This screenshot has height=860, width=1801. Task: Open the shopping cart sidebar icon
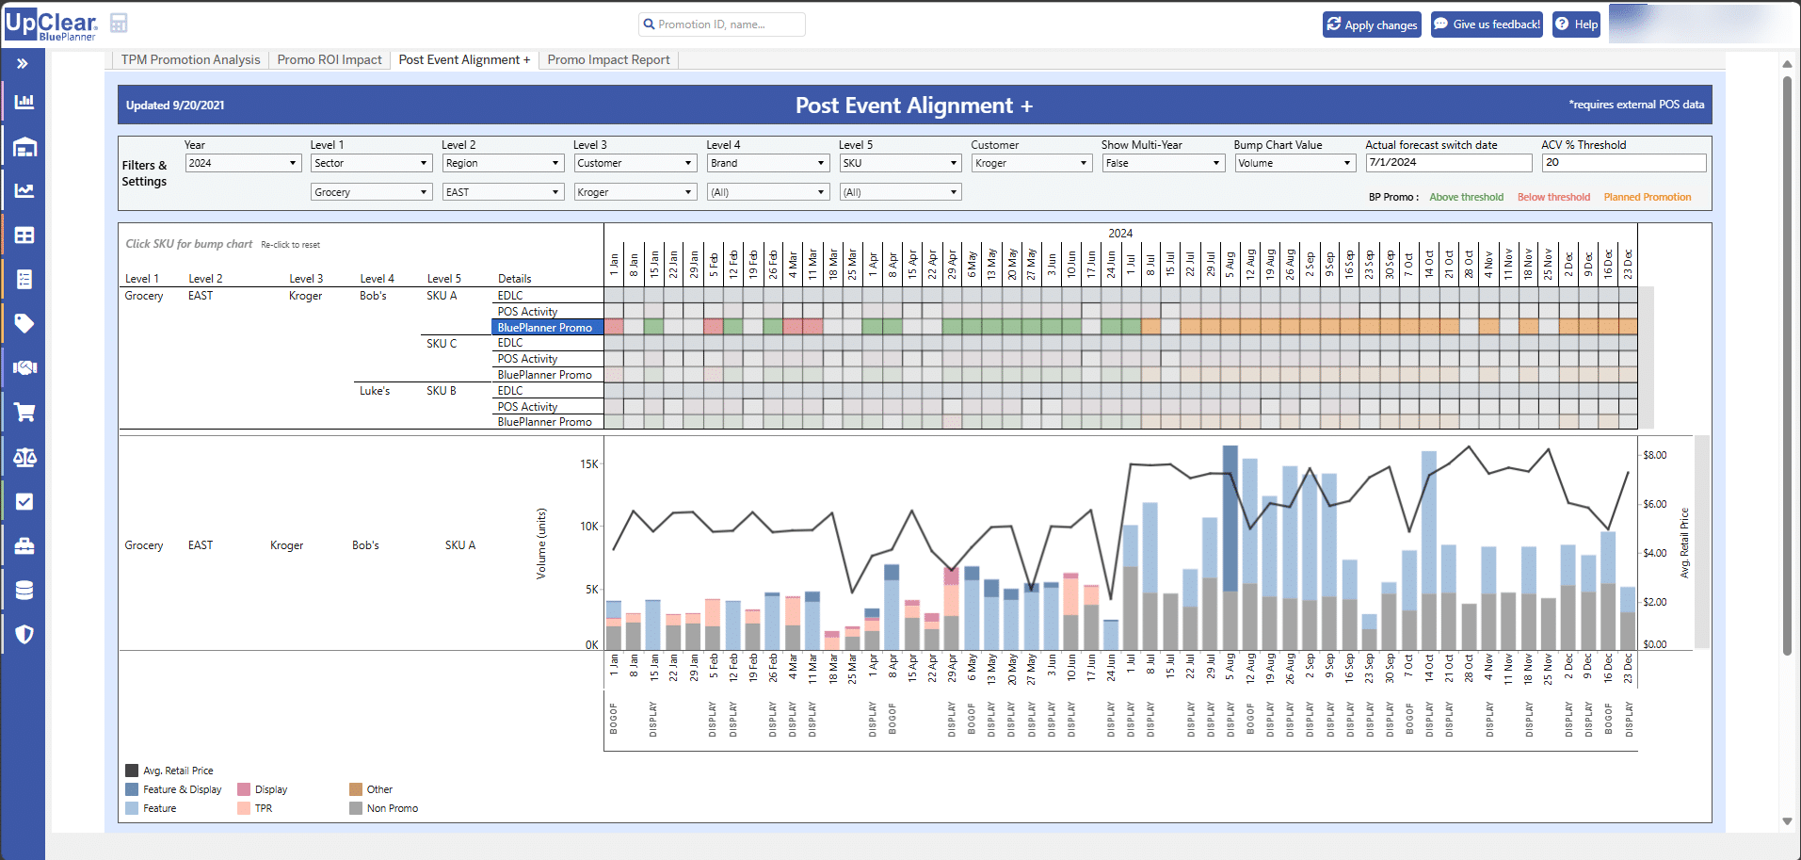point(24,412)
